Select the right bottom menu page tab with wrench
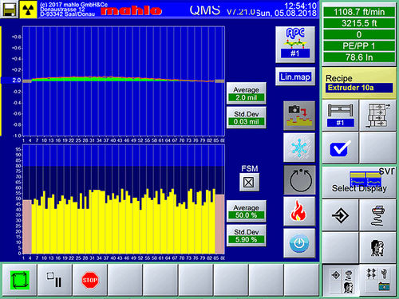Viewport: 399px width, 299px height. pyautogui.click(x=378, y=281)
